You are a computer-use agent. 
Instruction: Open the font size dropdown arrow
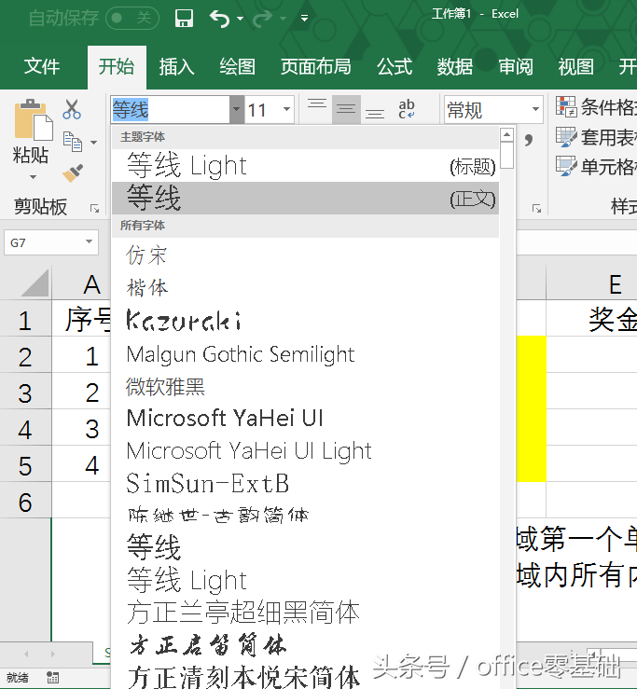(287, 109)
